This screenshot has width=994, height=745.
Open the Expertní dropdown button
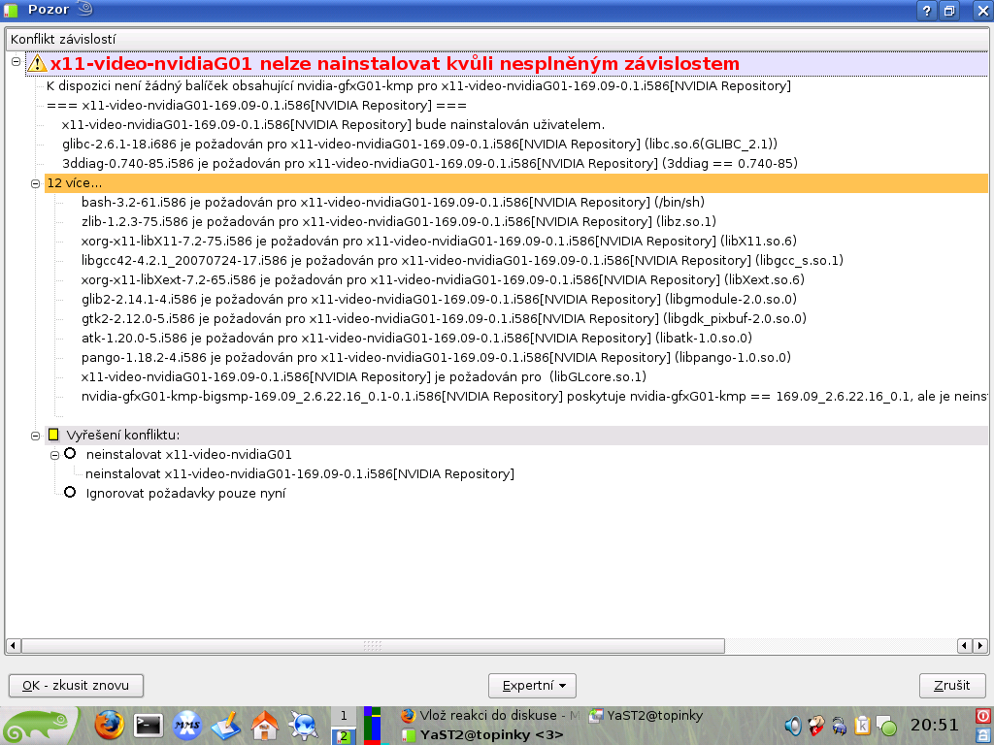coord(532,686)
